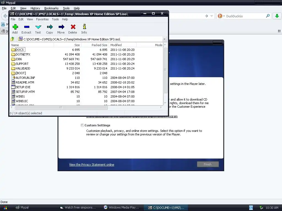The height and width of the screenshot is (211, 282).
Task: Click the Extract toolbar icon
Action: click(x=27, y=27)
